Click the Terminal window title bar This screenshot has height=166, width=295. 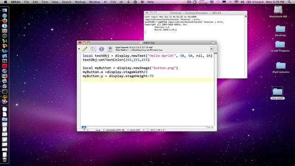pyautogui.click(x=195, y=13)
